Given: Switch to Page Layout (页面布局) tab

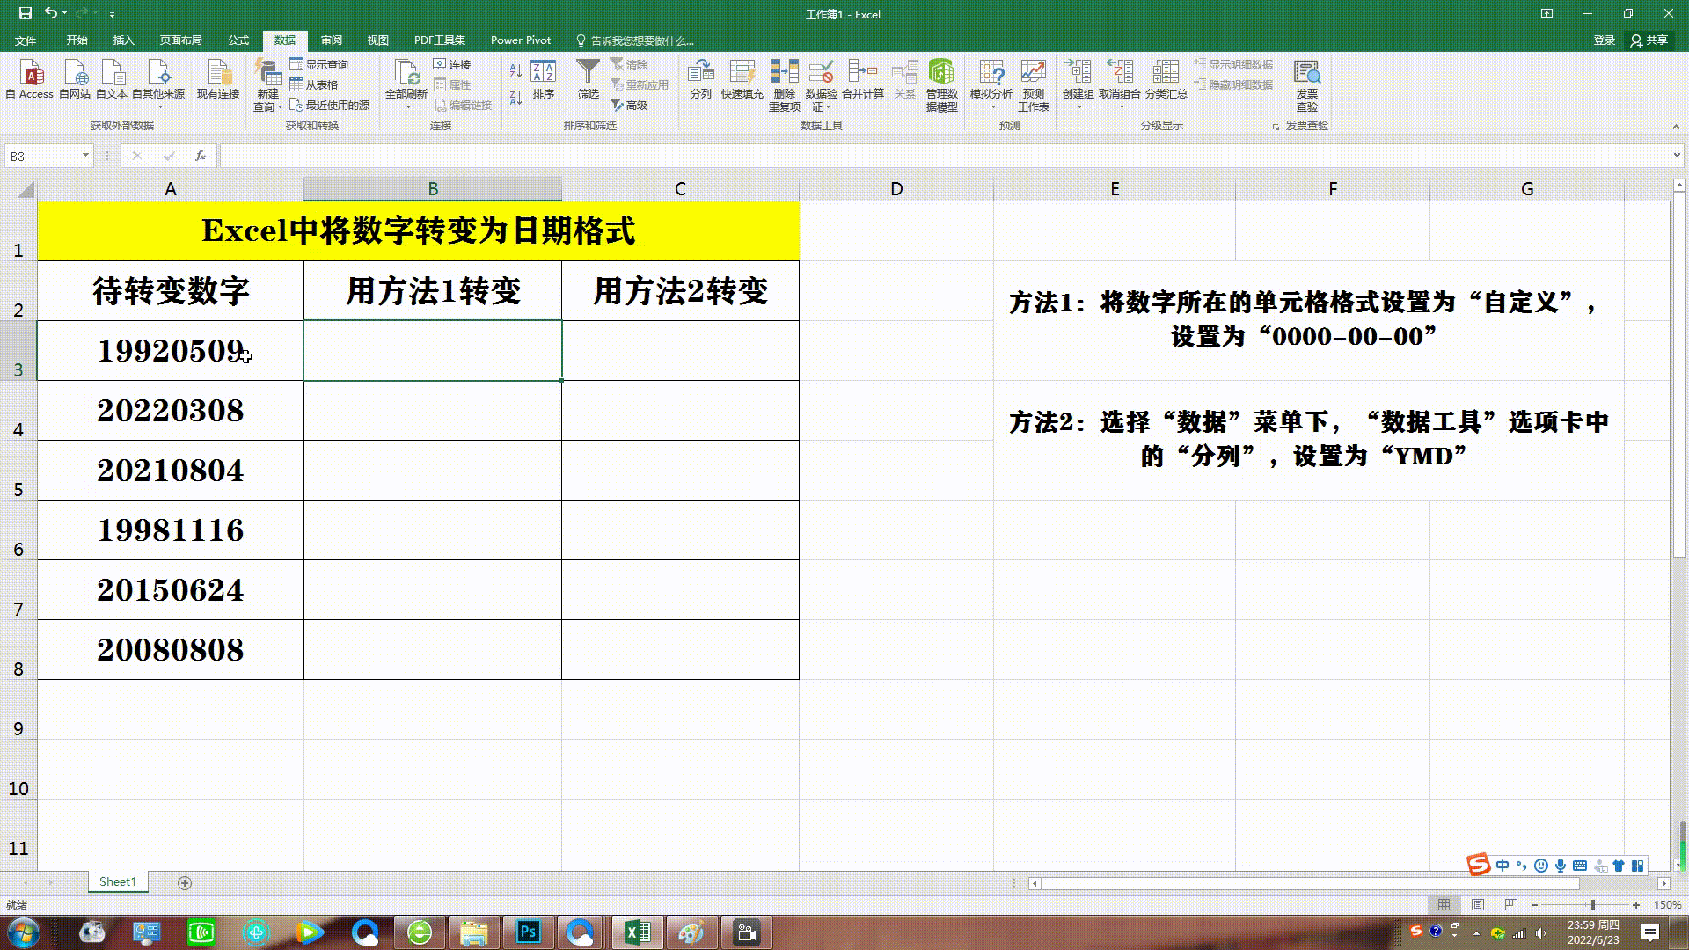Looking at the screenshot, I should [181, 40].
